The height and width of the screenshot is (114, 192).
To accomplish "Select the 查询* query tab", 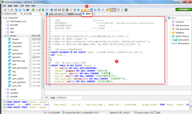I will (x=87, y=14).
